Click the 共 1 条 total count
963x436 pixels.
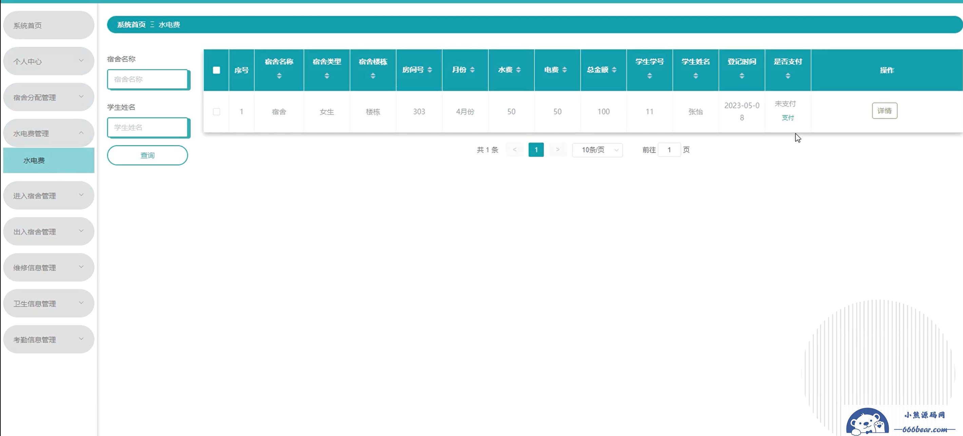(x=487, y=150)
